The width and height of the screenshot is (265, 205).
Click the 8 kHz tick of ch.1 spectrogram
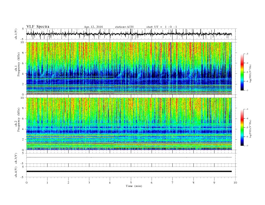23,53
